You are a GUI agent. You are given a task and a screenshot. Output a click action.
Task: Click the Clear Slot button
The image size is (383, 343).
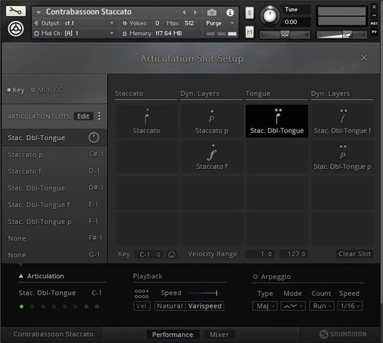point(355,254)
